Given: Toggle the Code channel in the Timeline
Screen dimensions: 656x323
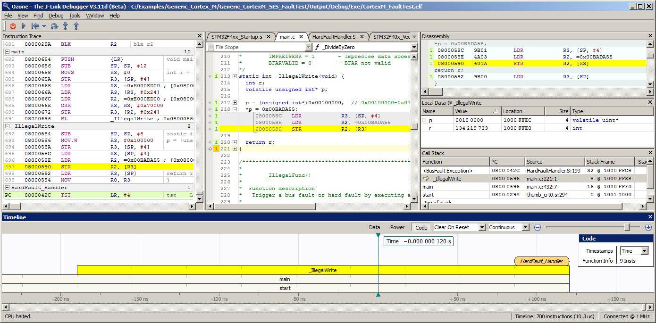Looking at the screenshot, I should 421,227.
